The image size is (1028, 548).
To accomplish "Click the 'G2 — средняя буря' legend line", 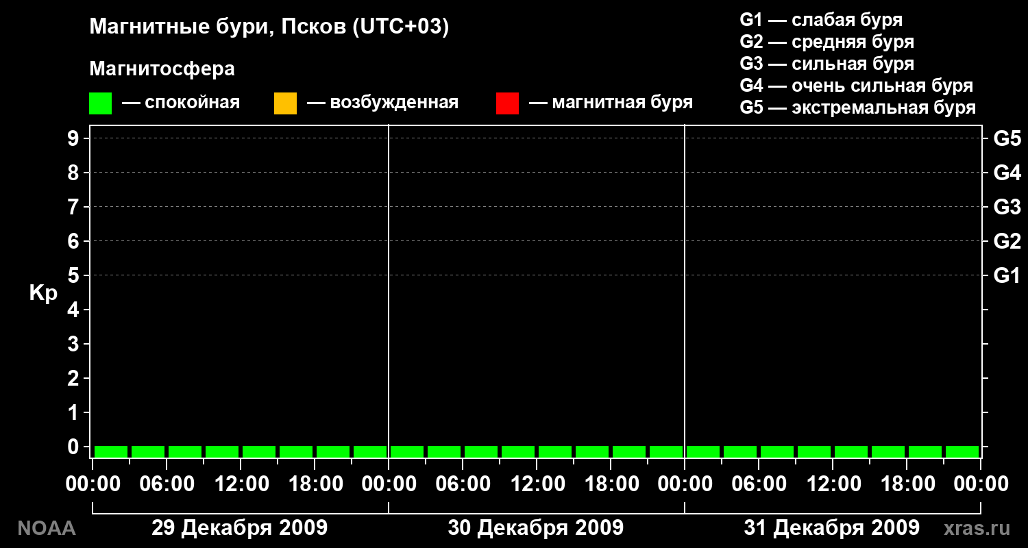I will coord(827,42).
